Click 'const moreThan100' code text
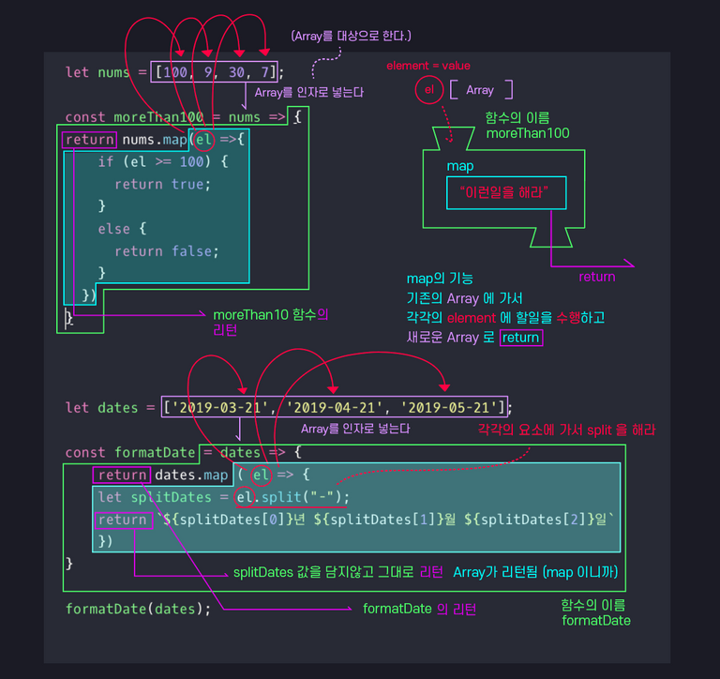The height and width of the screenshot is (679, 720). [x=134, y=117]
